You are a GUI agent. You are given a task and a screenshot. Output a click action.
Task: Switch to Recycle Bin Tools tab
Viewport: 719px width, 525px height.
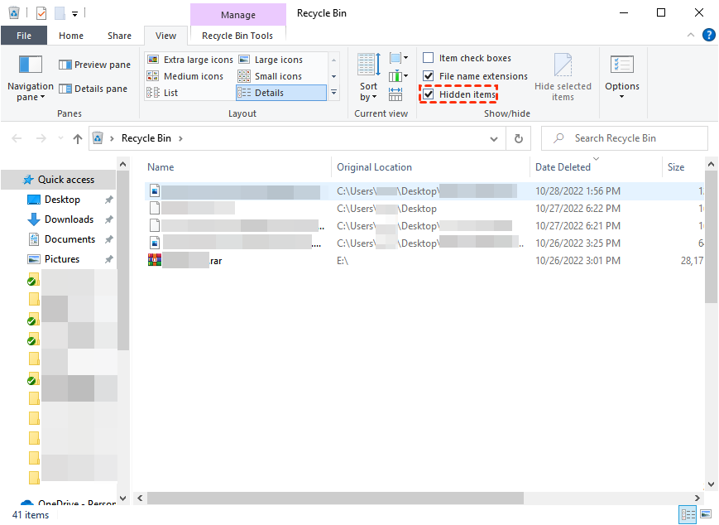pyautogui.click(x=237, y=36)
